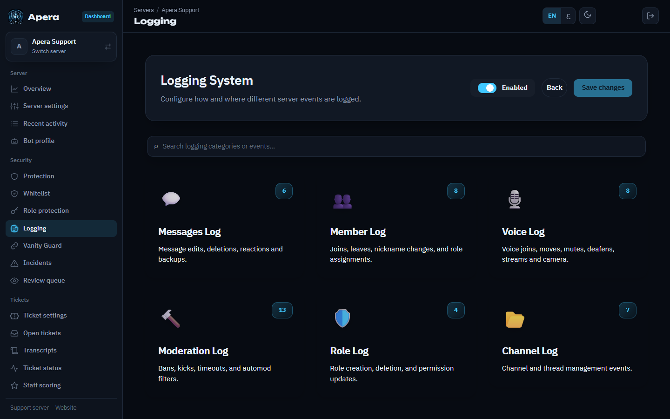Select the EN language option
Viewport: 670px width, 419px height.
tap(552, 16)
